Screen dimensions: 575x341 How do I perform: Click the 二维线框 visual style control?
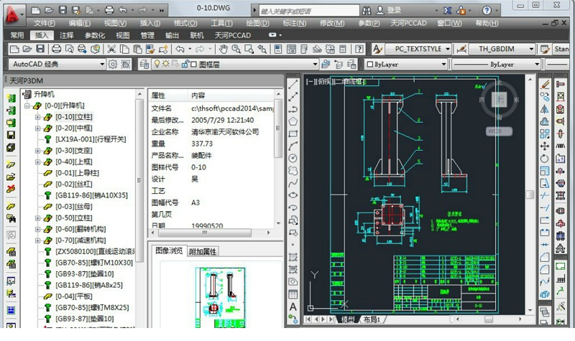(x=350, y=82)
